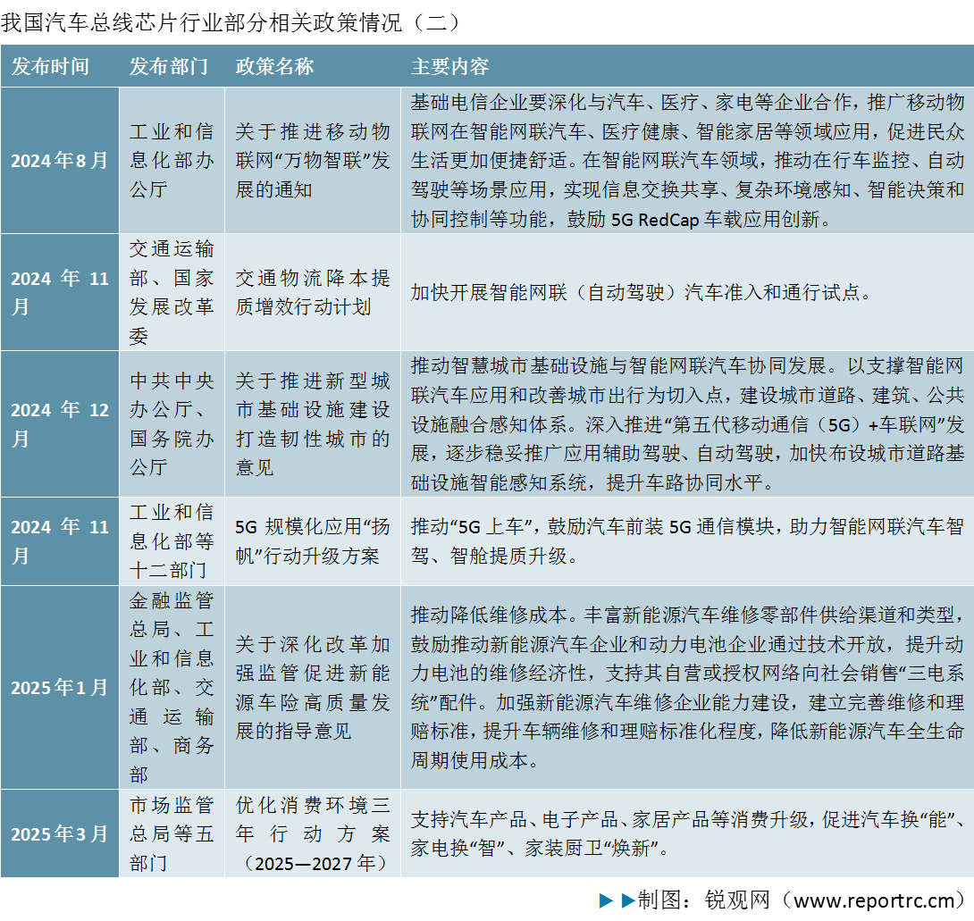Select the 市场监管总局等五部门 cell
This screenshot has width=974, height=921.
point(170,835)
